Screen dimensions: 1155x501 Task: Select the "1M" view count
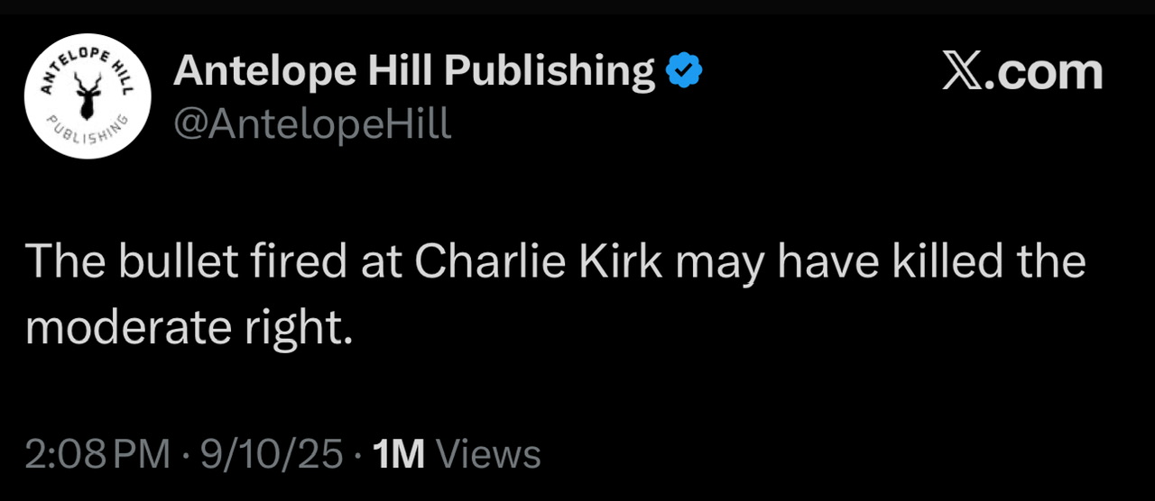(x=398, y=455)
